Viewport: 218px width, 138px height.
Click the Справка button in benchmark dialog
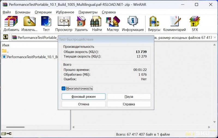129,104
